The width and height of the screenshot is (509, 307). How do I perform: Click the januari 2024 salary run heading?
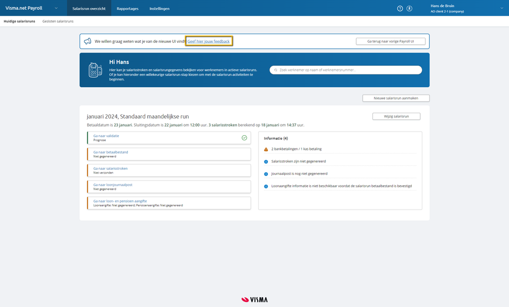tap(138, 116)
